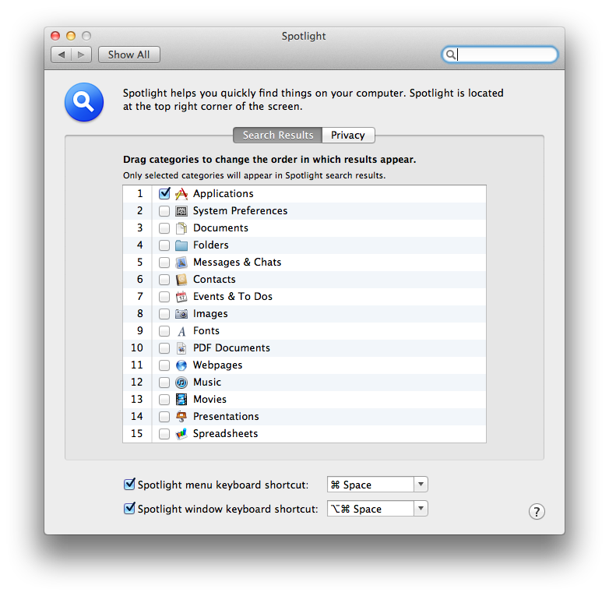Click the Movies filmstrip icon
Screen dimensions: 609x596
click(x=181, y=400)
